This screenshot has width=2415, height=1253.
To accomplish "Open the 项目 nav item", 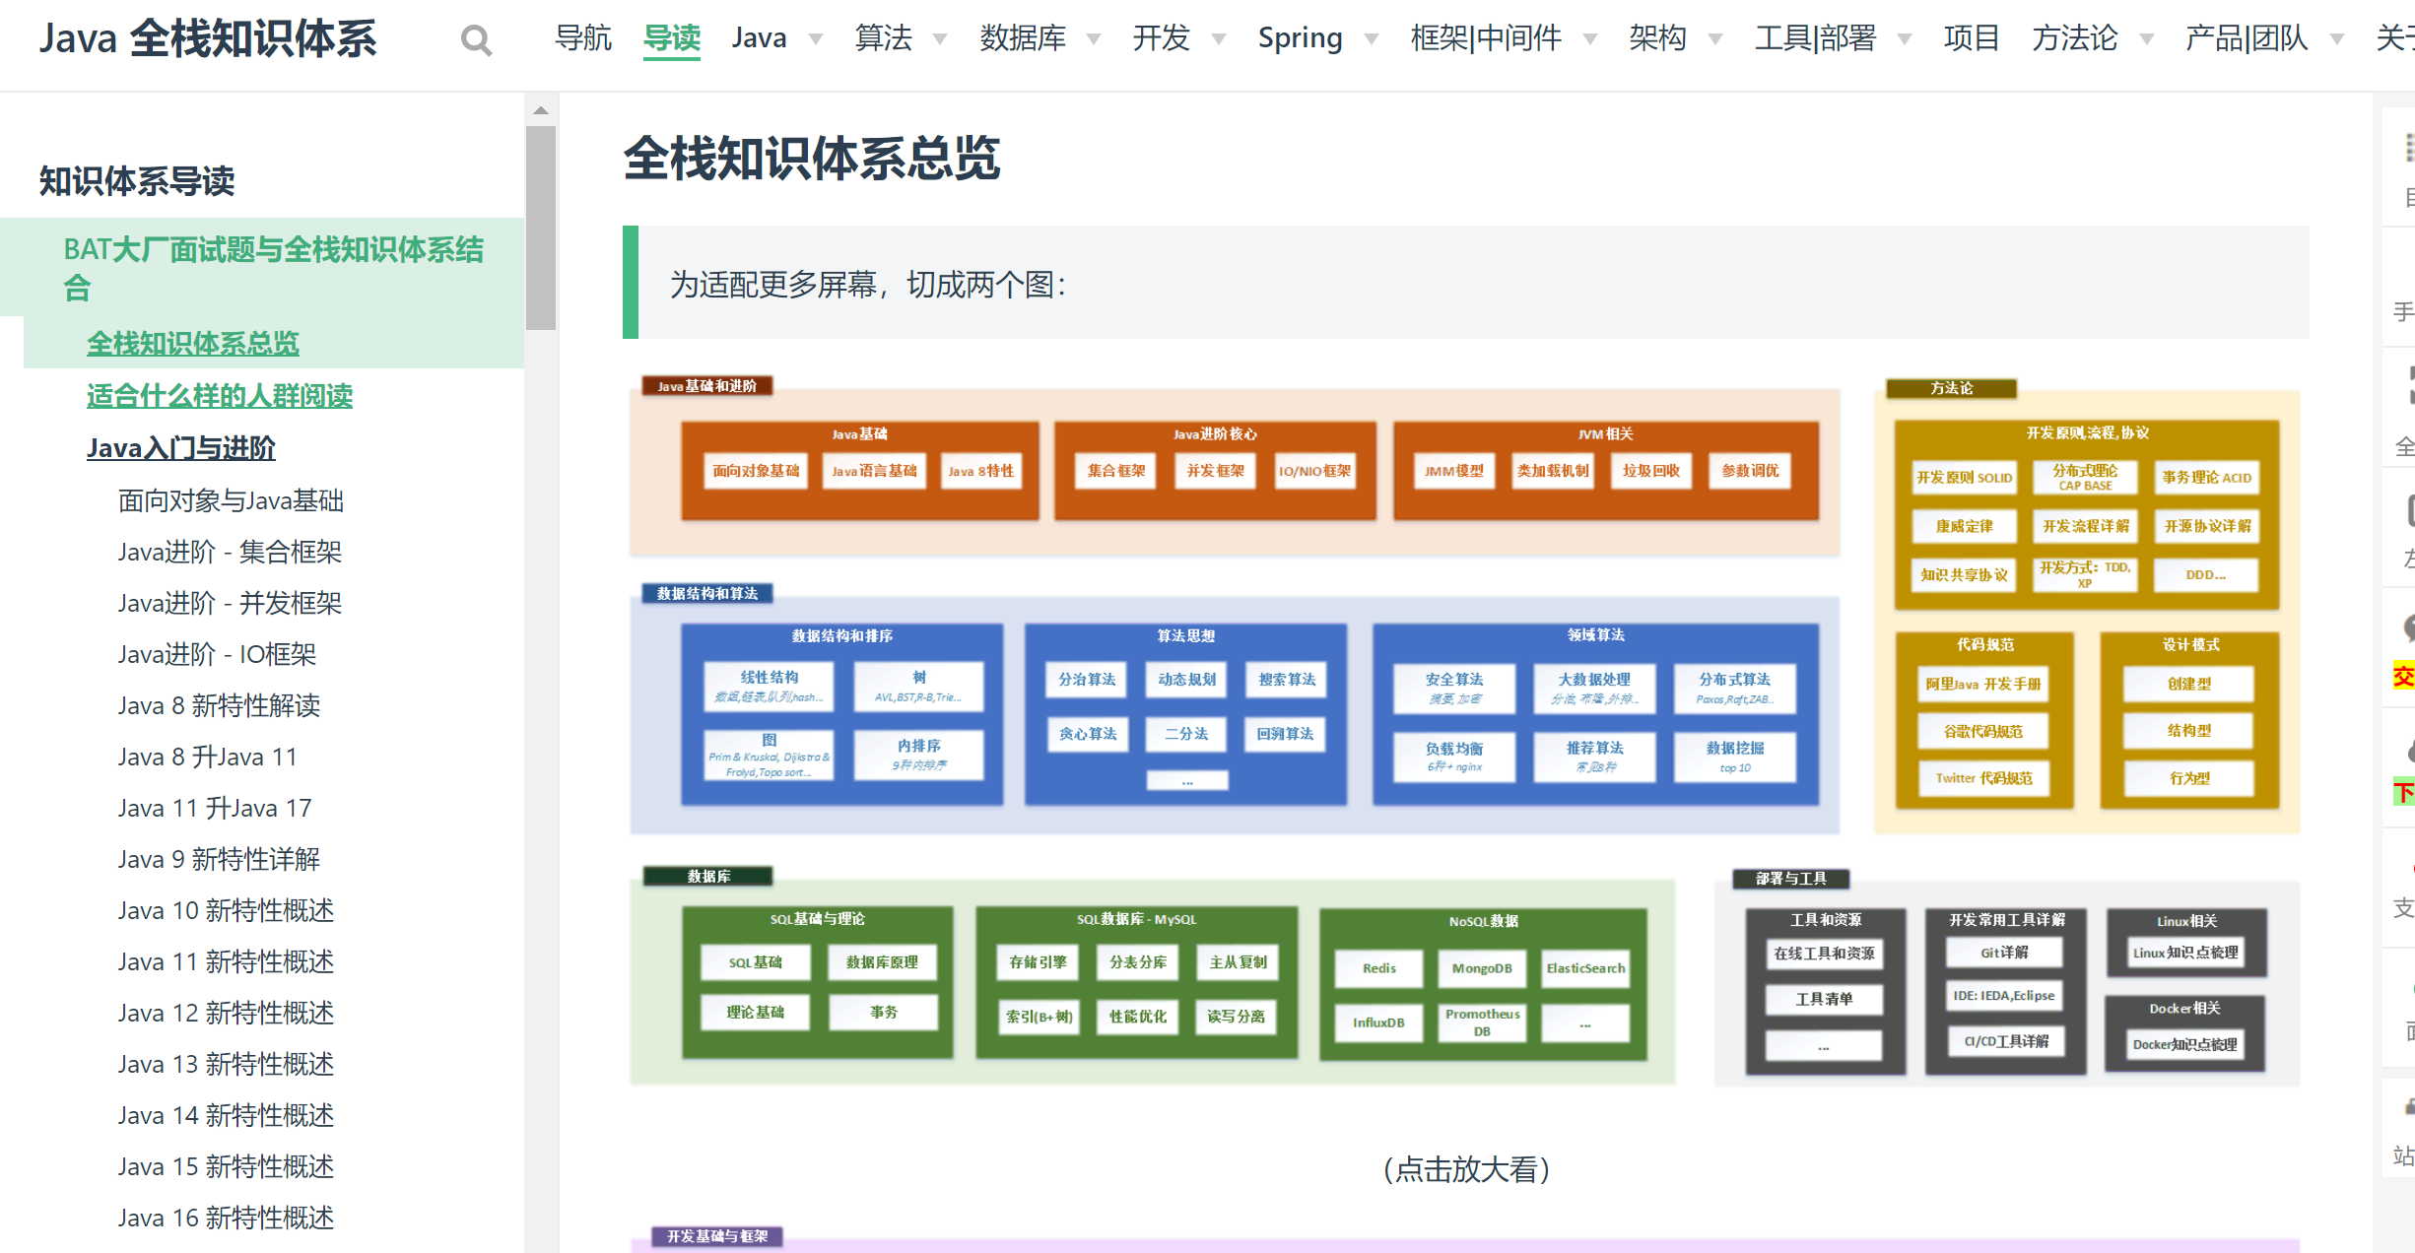I will [x=1971, y=38].
